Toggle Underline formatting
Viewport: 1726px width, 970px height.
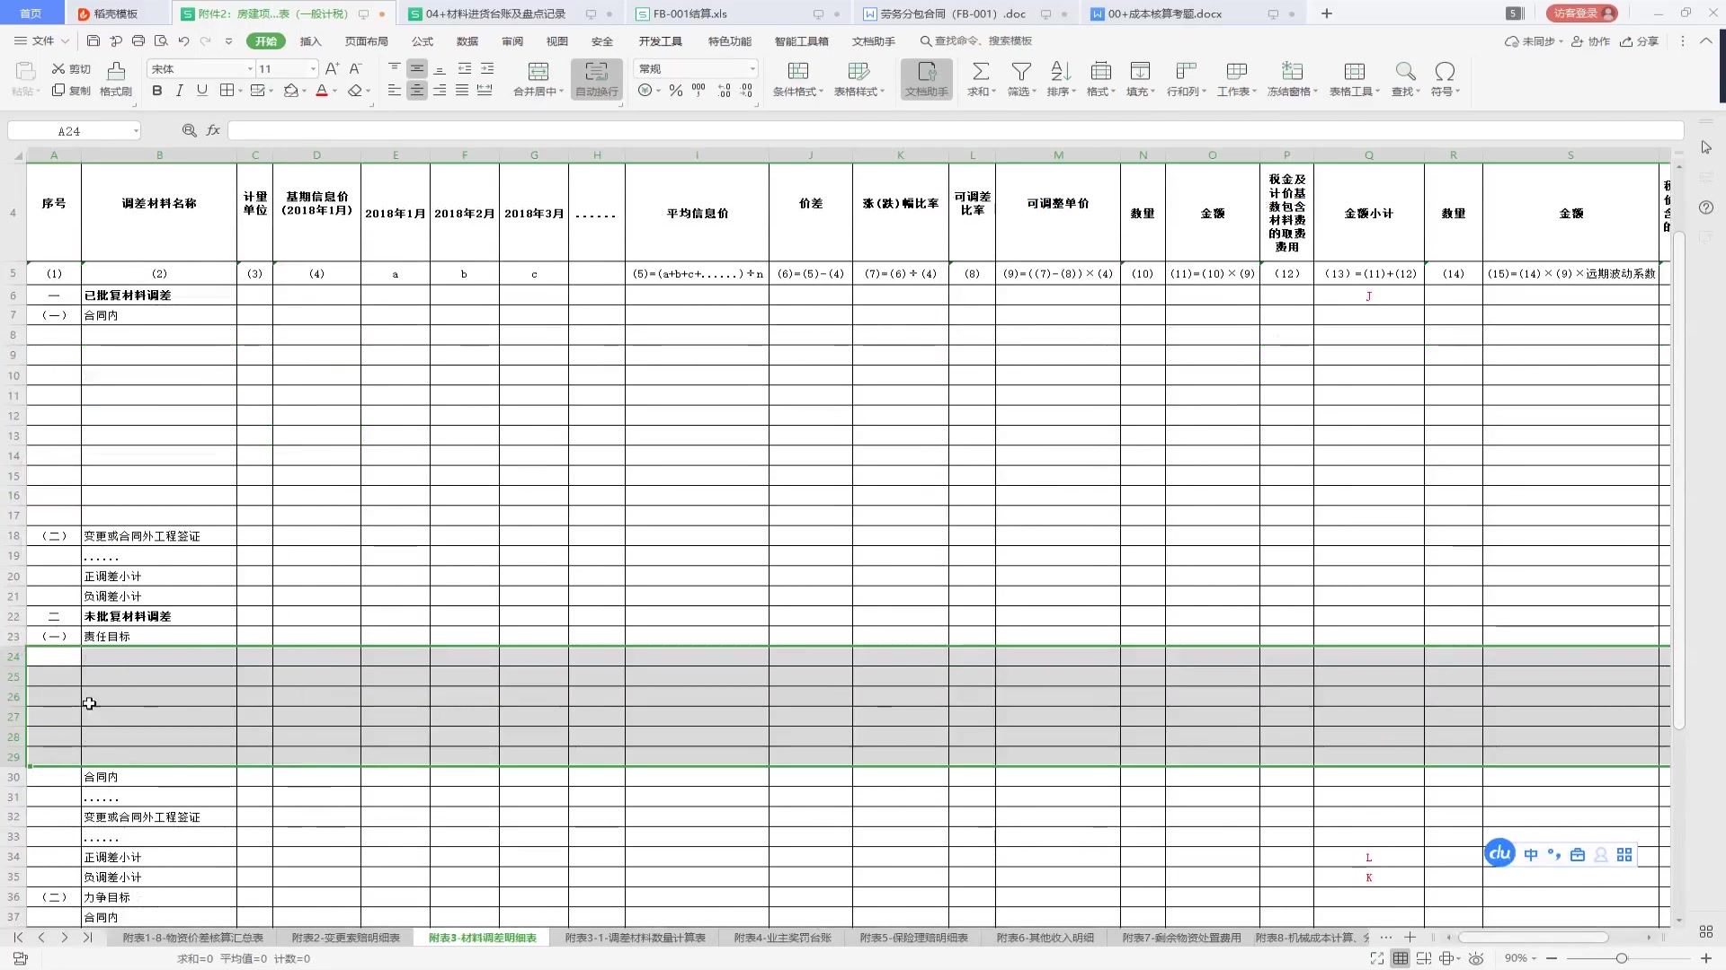202,91
